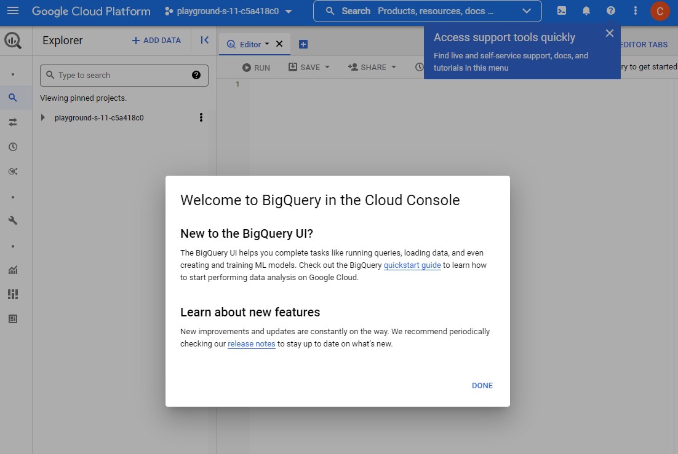Open the release notes link

251,344
